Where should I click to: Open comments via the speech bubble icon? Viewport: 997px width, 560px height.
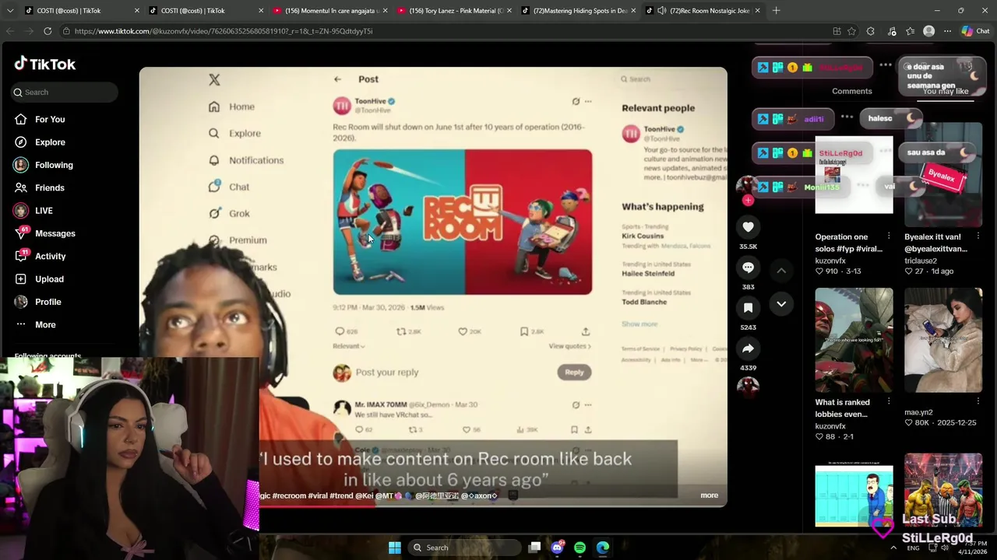(748, 268)
